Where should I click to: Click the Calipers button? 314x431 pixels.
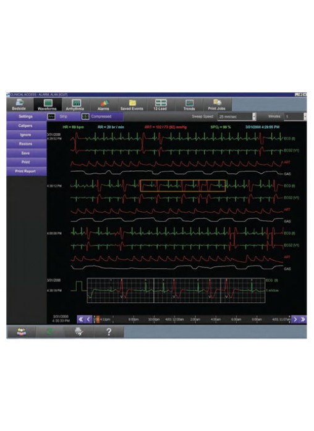point(27,126)
